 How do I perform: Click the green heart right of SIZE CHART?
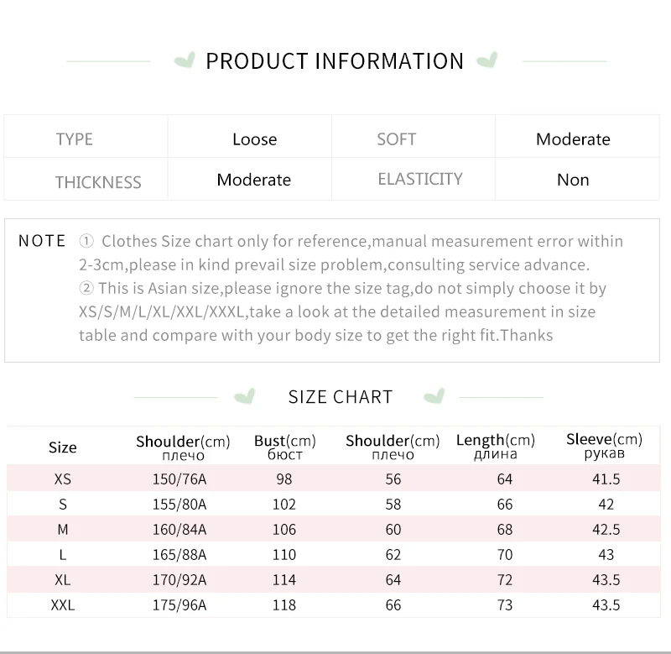tap(434, 396)
